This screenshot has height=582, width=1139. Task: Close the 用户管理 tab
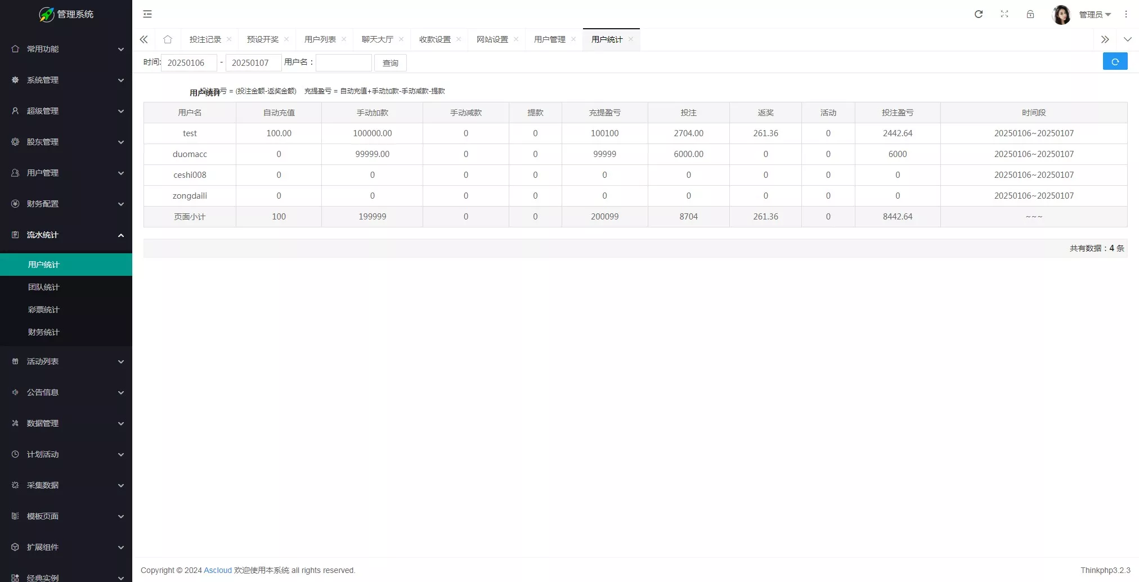(x=573, y=39)
